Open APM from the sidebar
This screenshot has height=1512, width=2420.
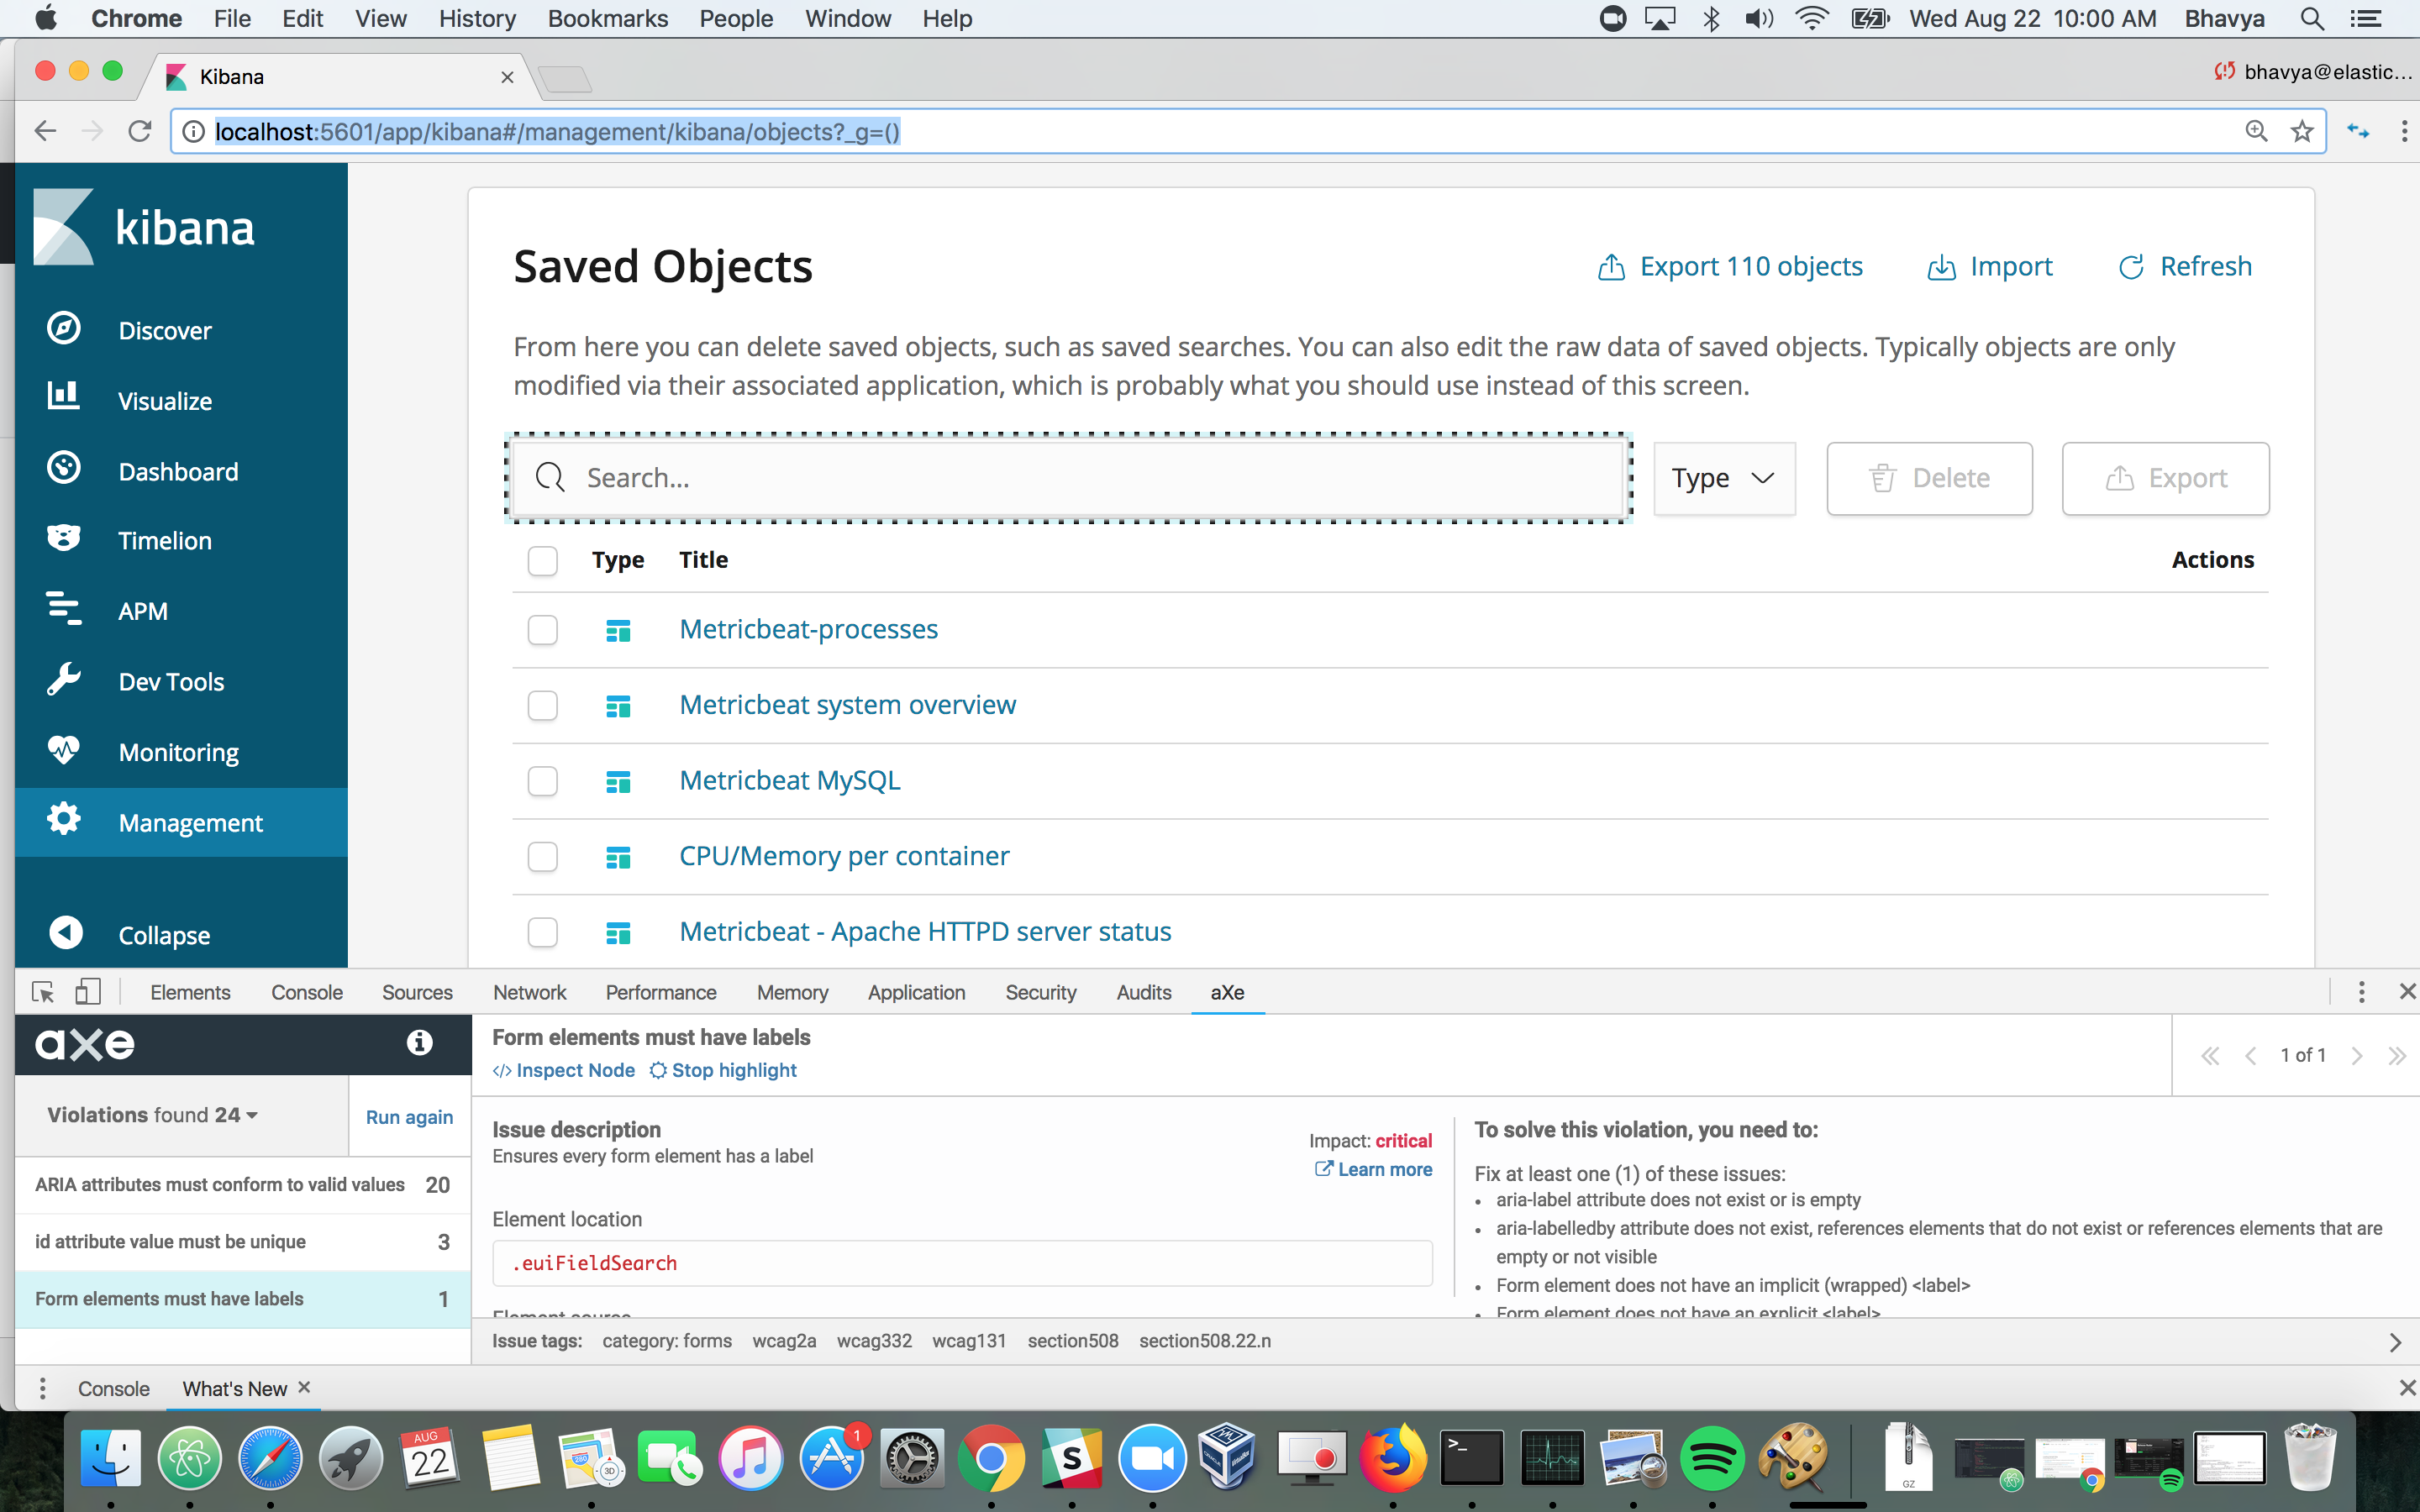[x=63, y=607]
